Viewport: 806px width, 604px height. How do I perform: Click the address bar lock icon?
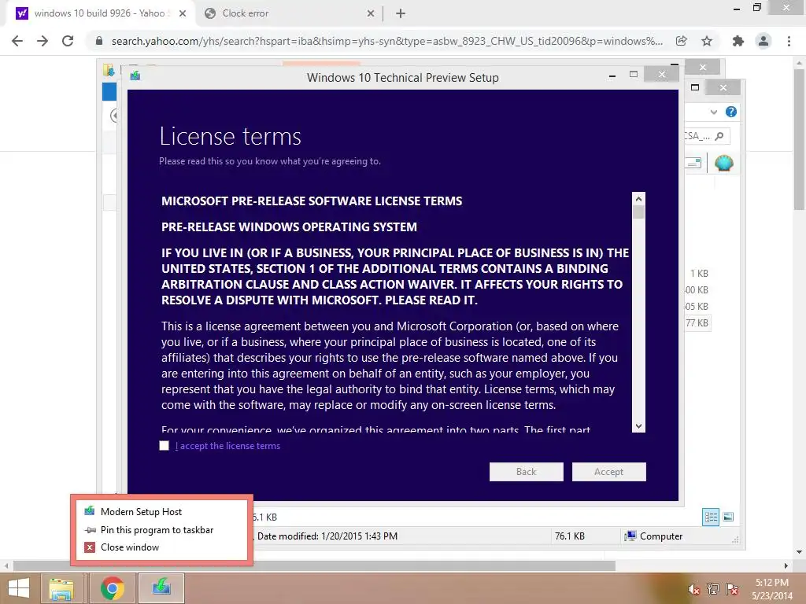click(99, 41)
